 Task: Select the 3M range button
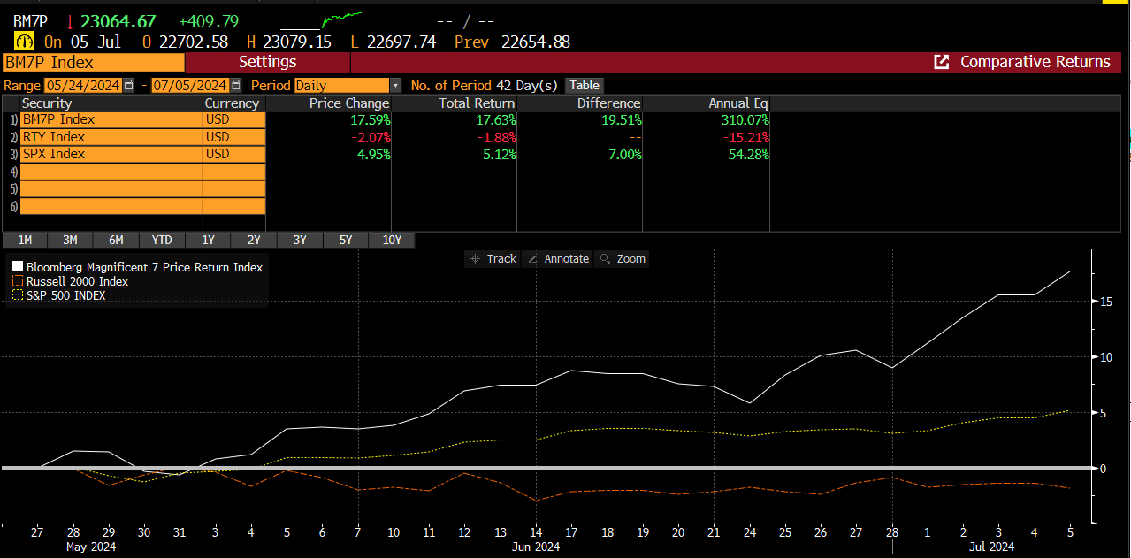click(70, 241)
